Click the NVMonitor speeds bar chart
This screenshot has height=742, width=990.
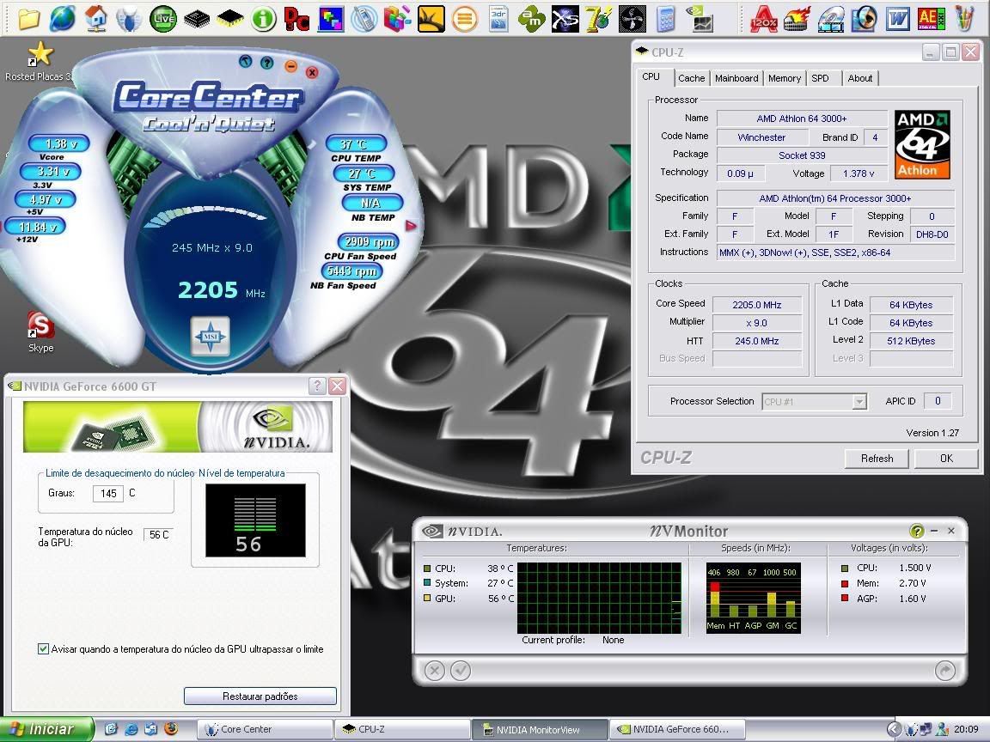pyautogui.click(x=753, y=598)
